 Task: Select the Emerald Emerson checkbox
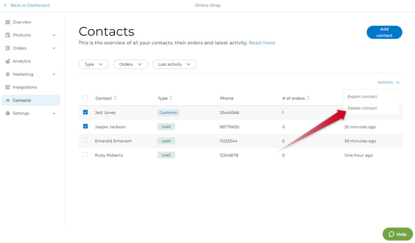pos(86,141)
